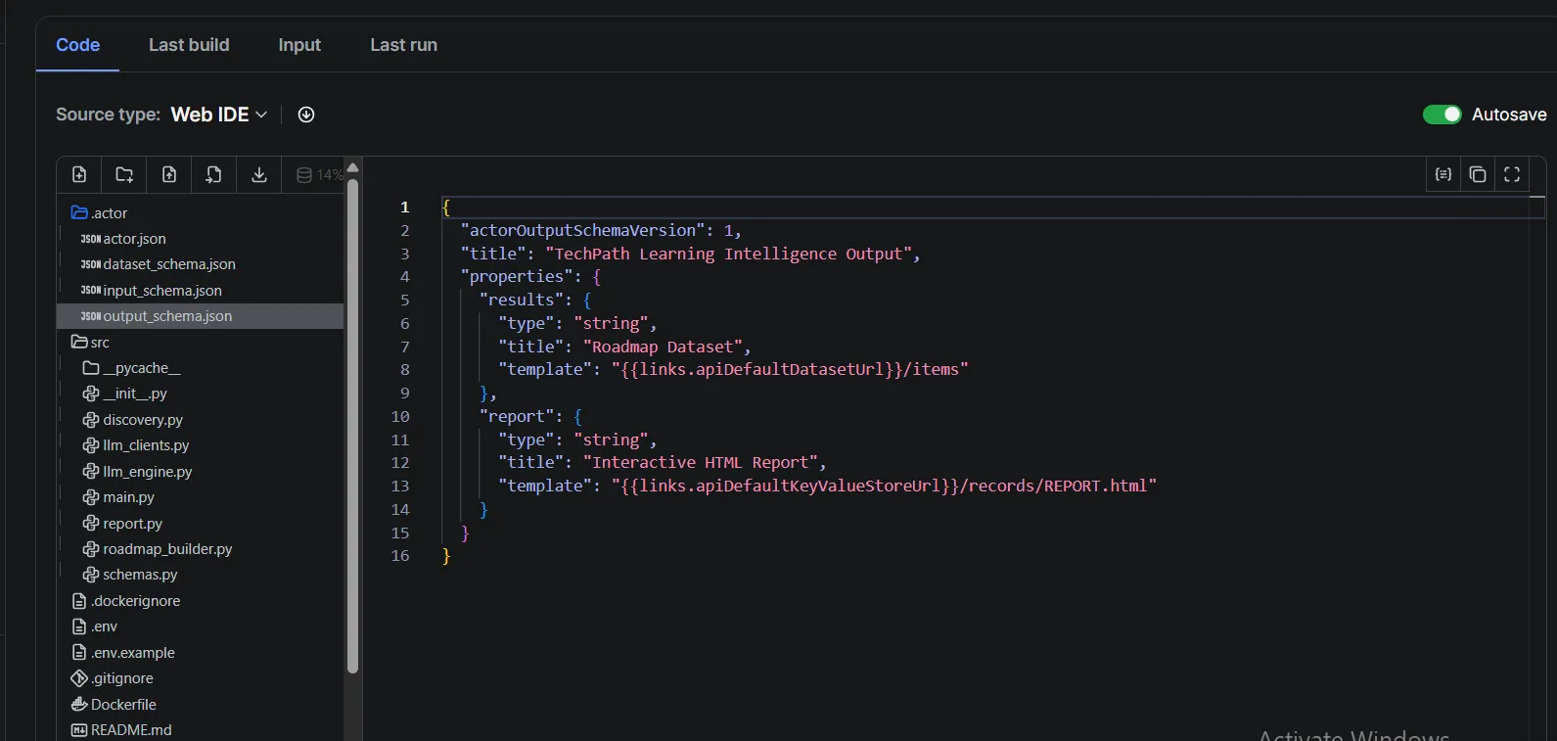Viewport: 1557px width, 741px height.
Task: Open the Source type Web IDE dropdown
Action: coord(219,115)
